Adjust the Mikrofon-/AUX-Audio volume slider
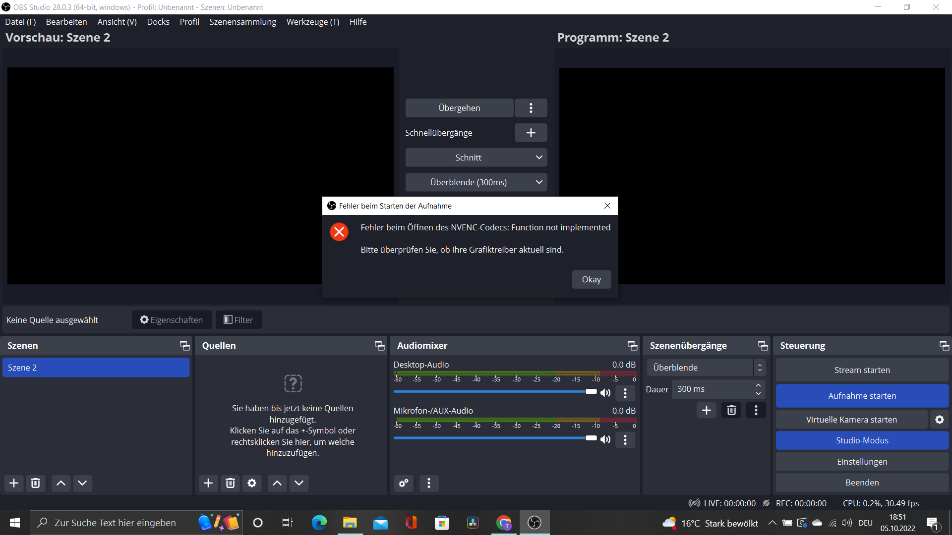 [495, 438]
